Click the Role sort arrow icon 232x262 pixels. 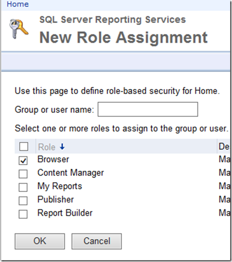[62, 147]
